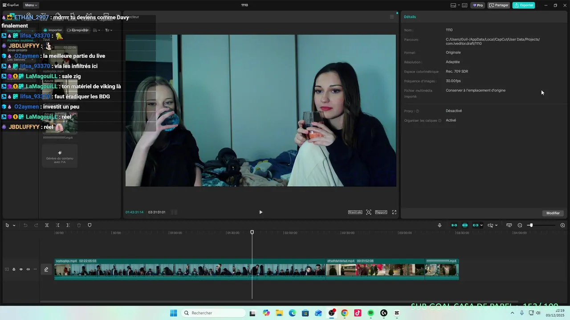Click the trash delete icon
Screen dimensions: 570x320
click(x=79, y=225)
